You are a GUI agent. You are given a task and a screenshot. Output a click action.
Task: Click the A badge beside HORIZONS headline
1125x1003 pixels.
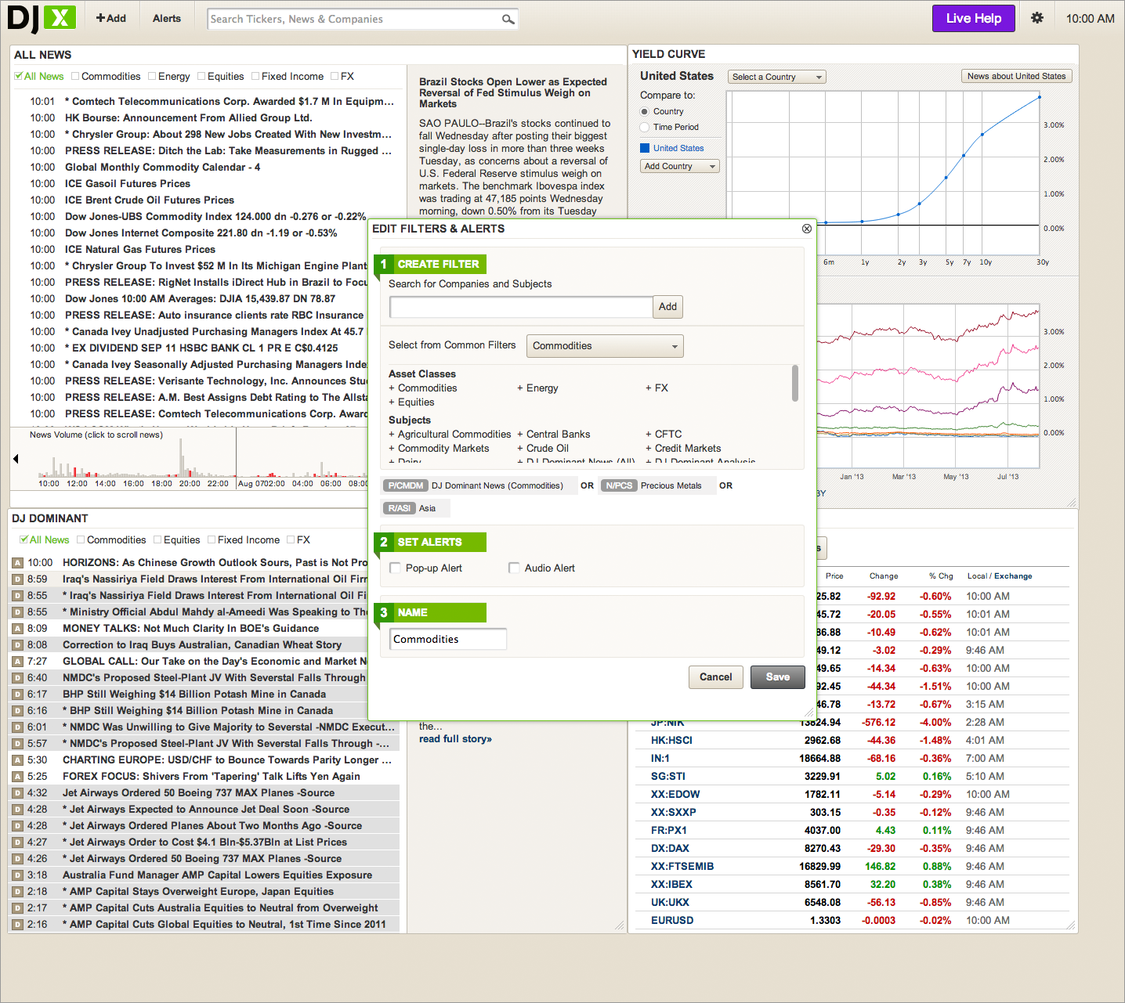(x=17, y=563)
